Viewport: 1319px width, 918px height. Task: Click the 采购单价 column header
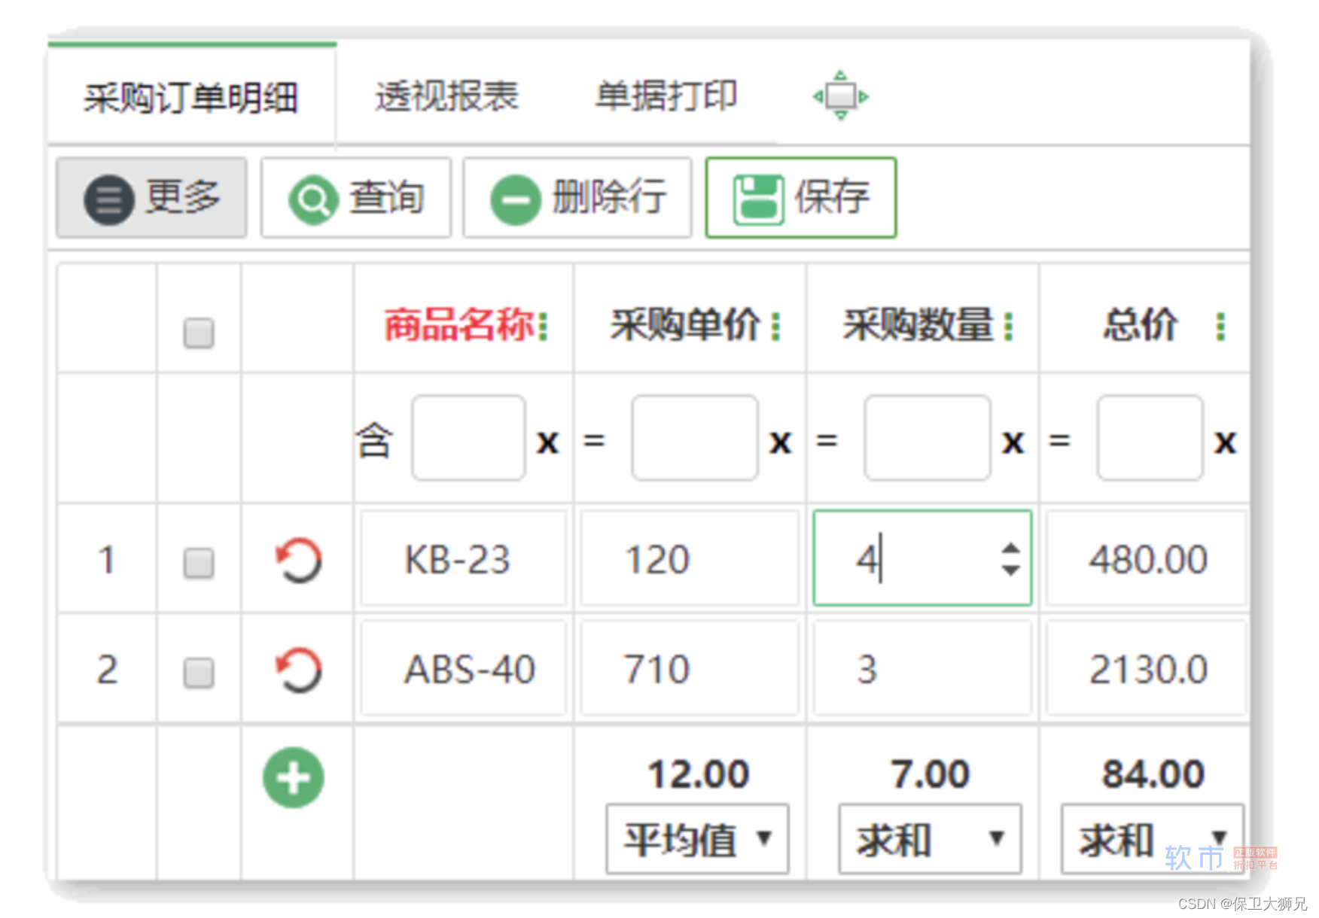point(685,325)
